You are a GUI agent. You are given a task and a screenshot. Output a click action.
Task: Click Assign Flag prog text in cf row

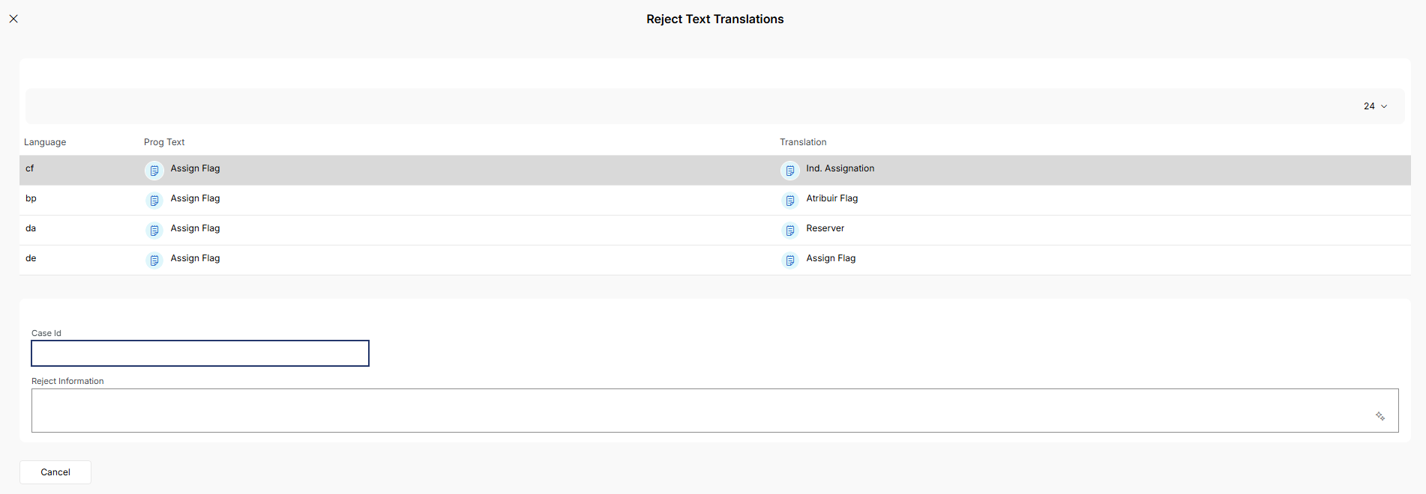pos(195,168)
